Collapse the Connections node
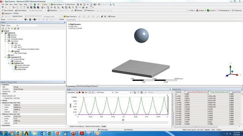The image size is (243, 136). click(5, 41)
